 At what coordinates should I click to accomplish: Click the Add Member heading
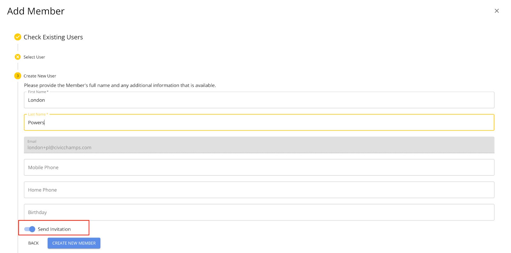pyautogui.click(x=36, y=11)
